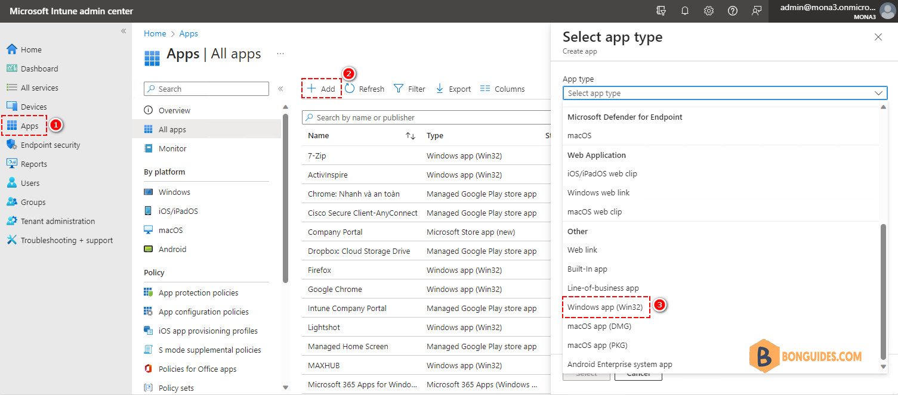Click Search by name or publisher field
This screenshot has height=395, width=898.
426,117
